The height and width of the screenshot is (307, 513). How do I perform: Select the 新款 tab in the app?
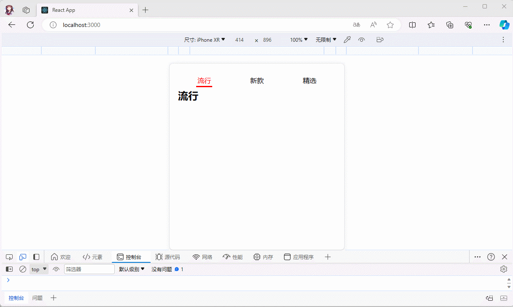pos(256,81)
